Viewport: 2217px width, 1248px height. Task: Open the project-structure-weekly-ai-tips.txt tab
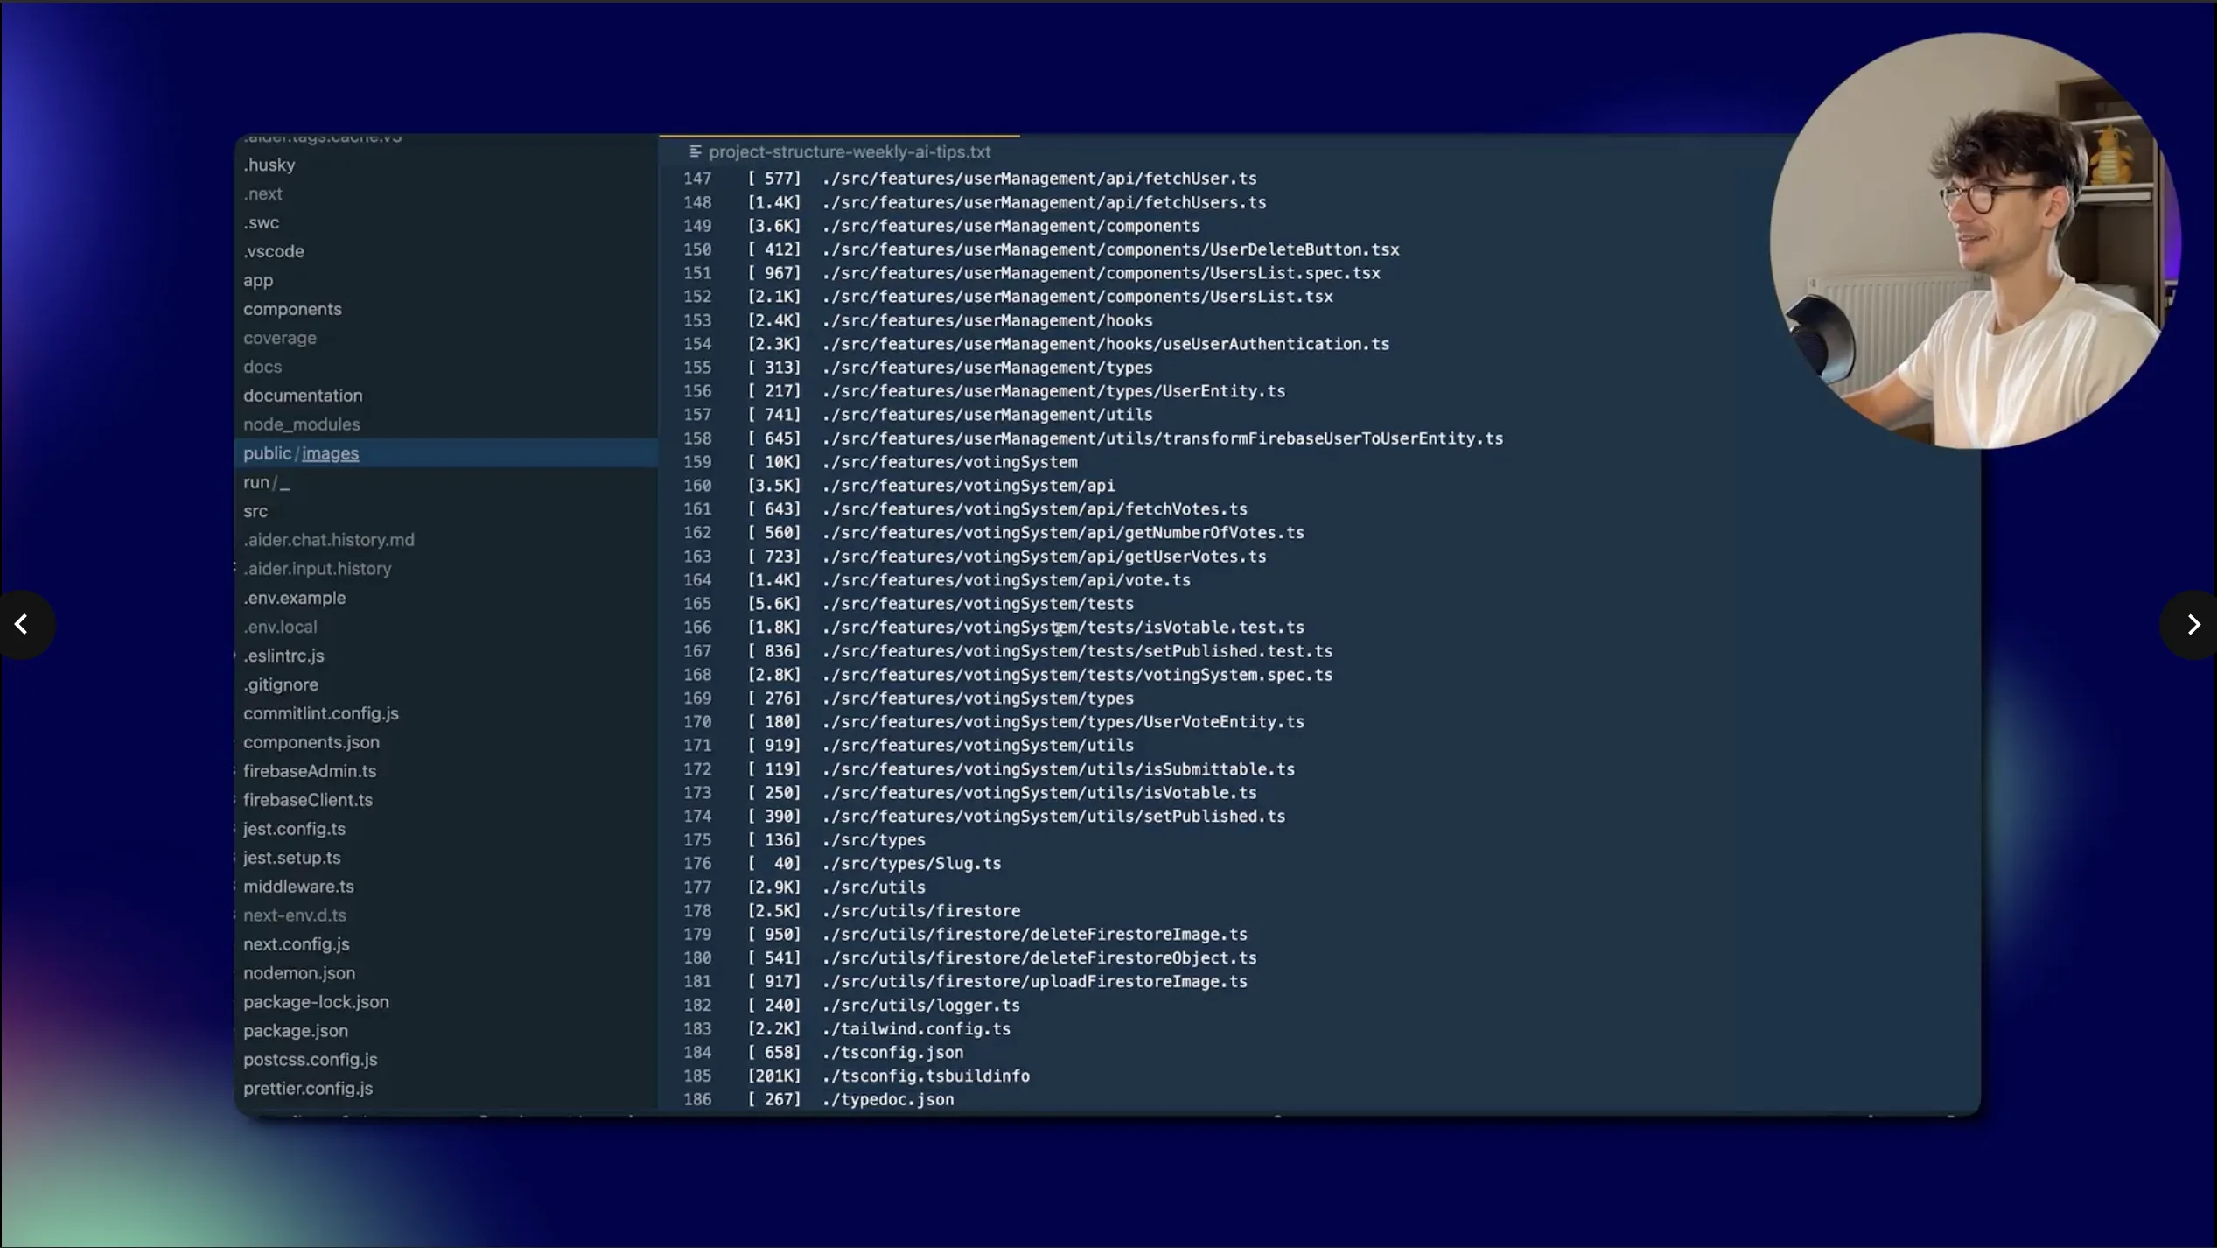849,151
